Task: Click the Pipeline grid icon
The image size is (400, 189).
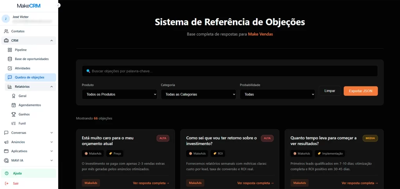Action: (x=10, y=50)
